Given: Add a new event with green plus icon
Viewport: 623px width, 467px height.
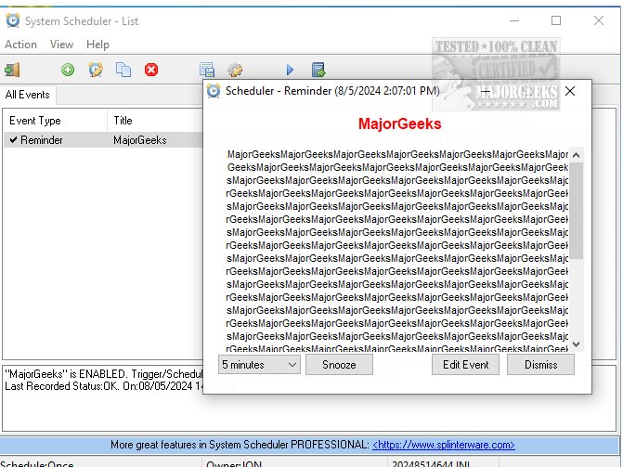Looking at the screenshot, I should tap(68, 70).
